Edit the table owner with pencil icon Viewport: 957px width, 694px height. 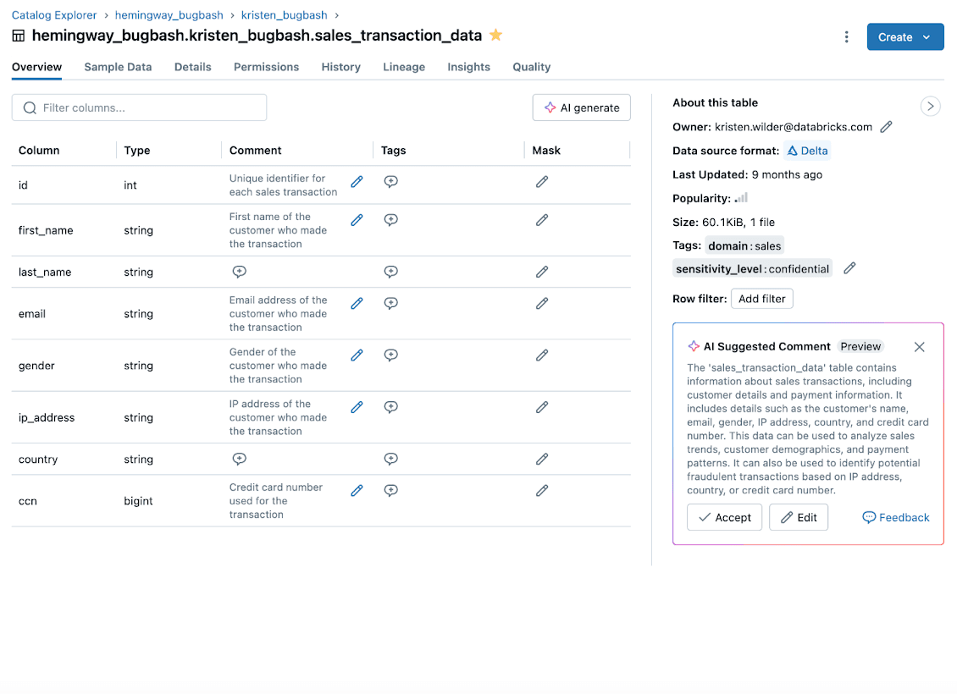(x=887, y=127)
